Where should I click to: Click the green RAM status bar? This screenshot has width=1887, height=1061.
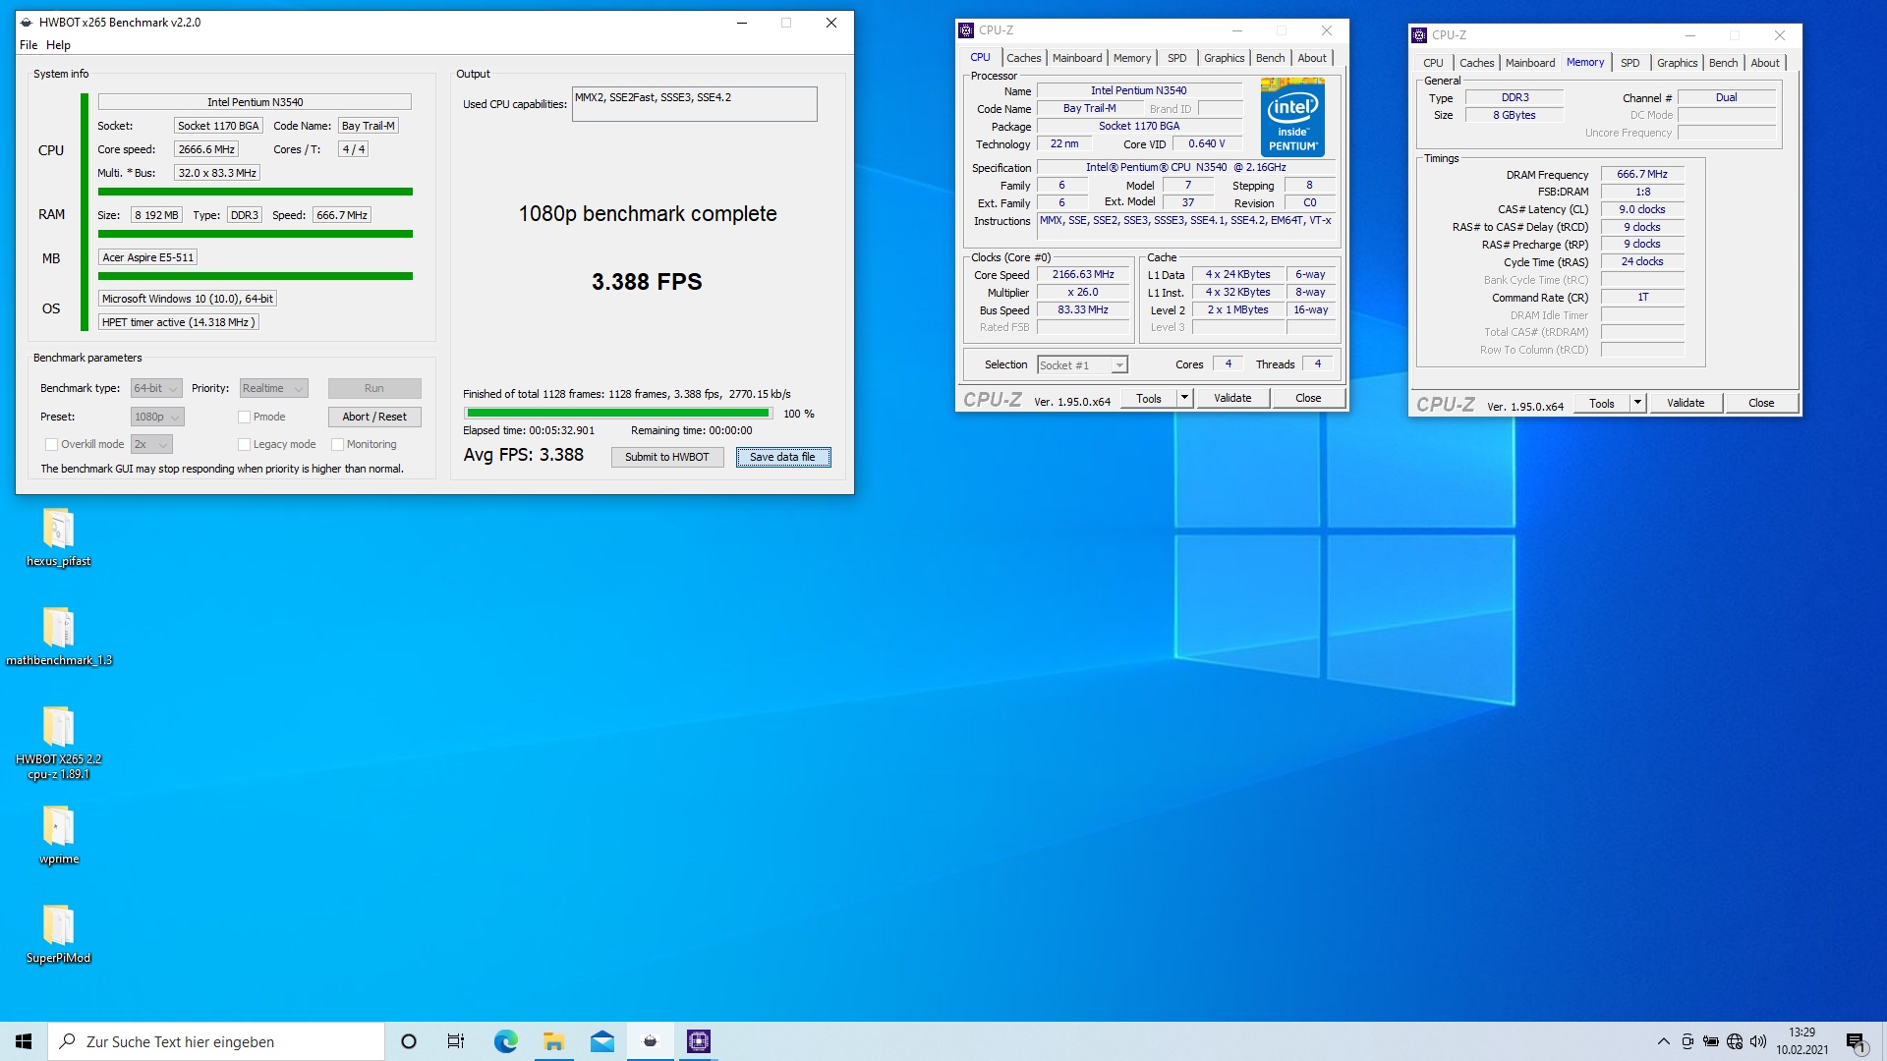256,235
